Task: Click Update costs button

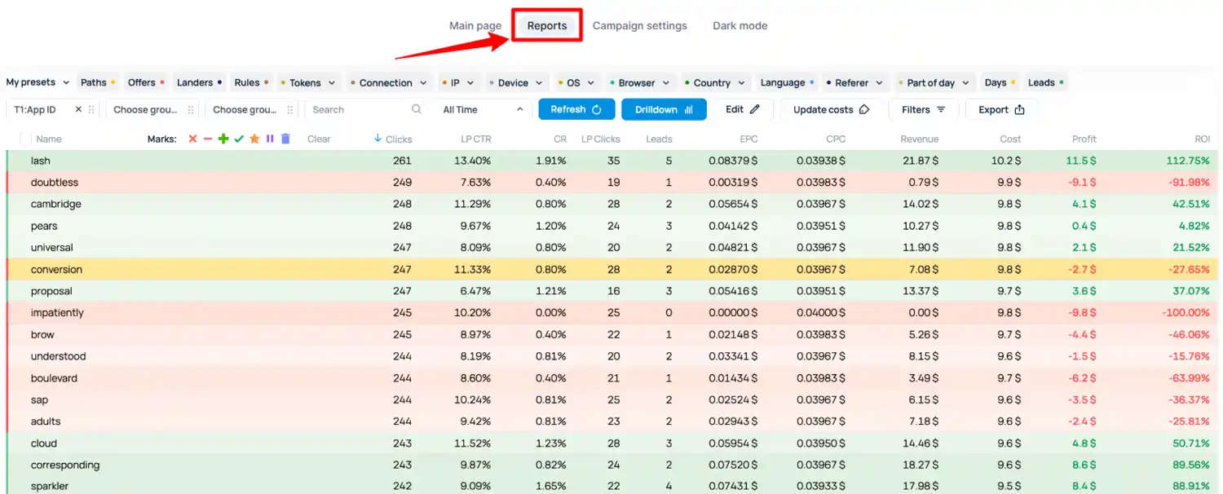Action: tap(831, 109)
